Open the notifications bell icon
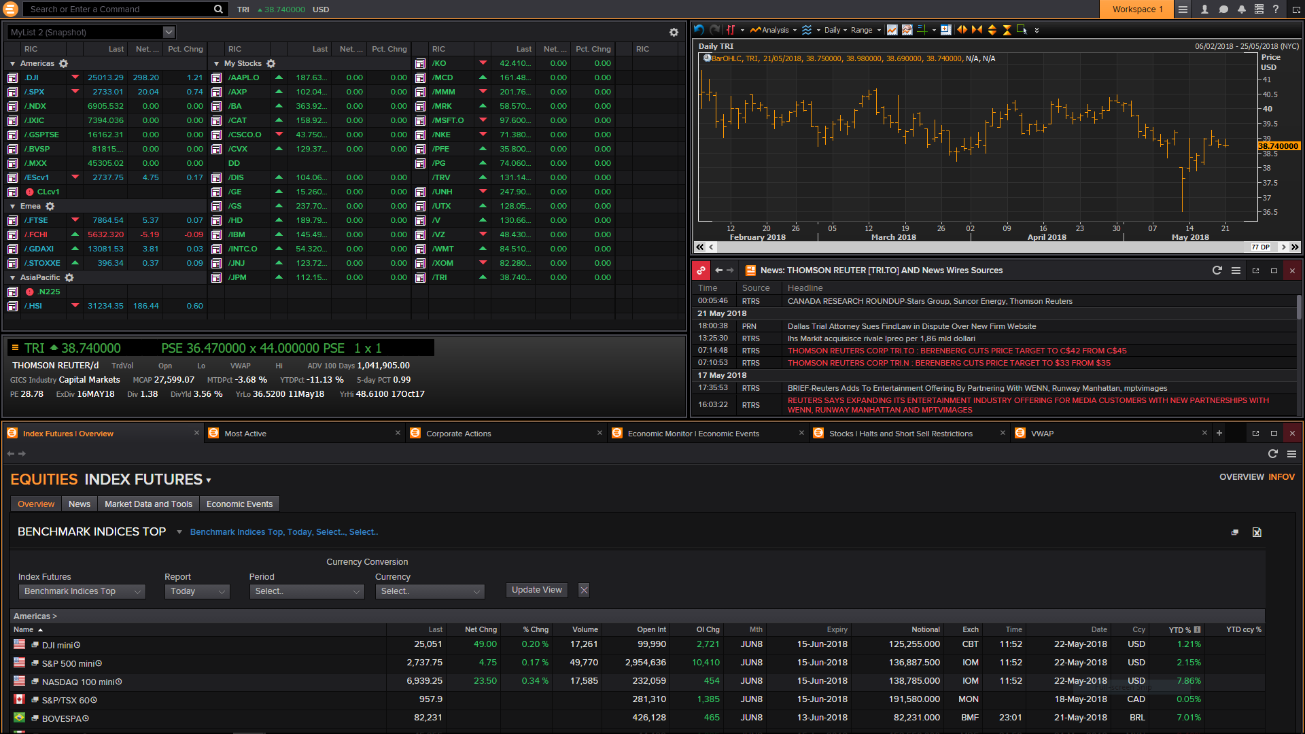Image resolution: width=1305 pixels, height=734 pixels. click(1241, 10)
